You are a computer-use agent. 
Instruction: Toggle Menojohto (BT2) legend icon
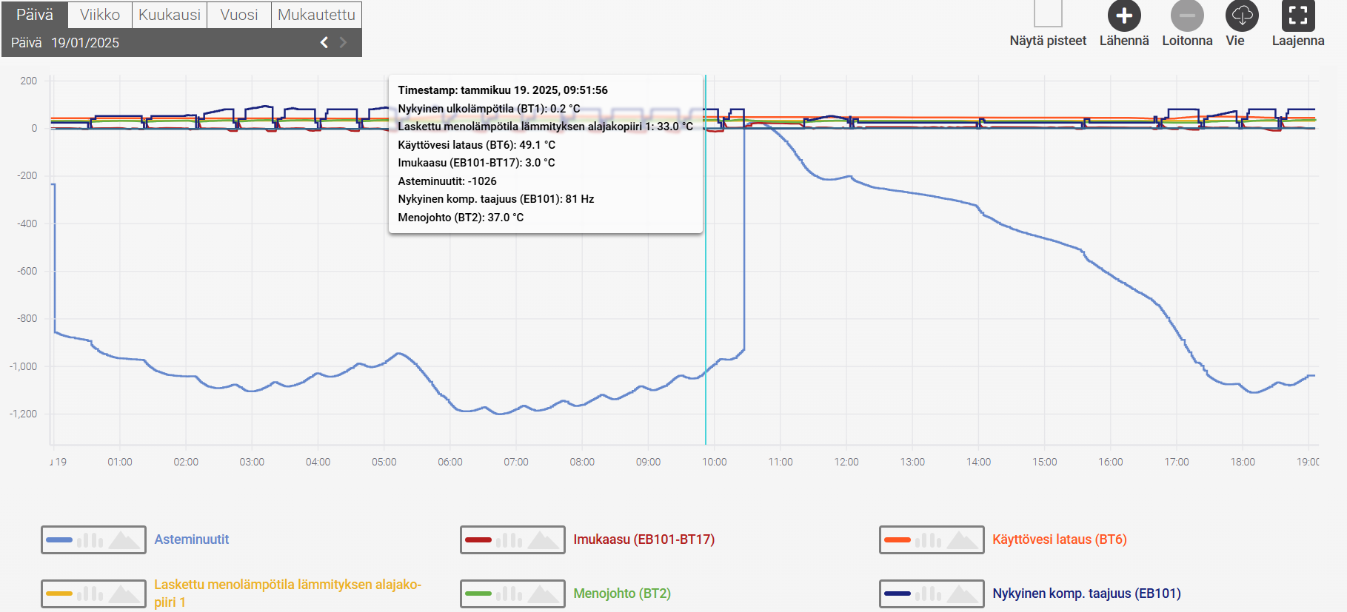[512, 593]
